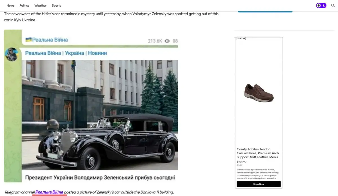
Task: Click the 27% OFF badge in ad
Action: 241,38
